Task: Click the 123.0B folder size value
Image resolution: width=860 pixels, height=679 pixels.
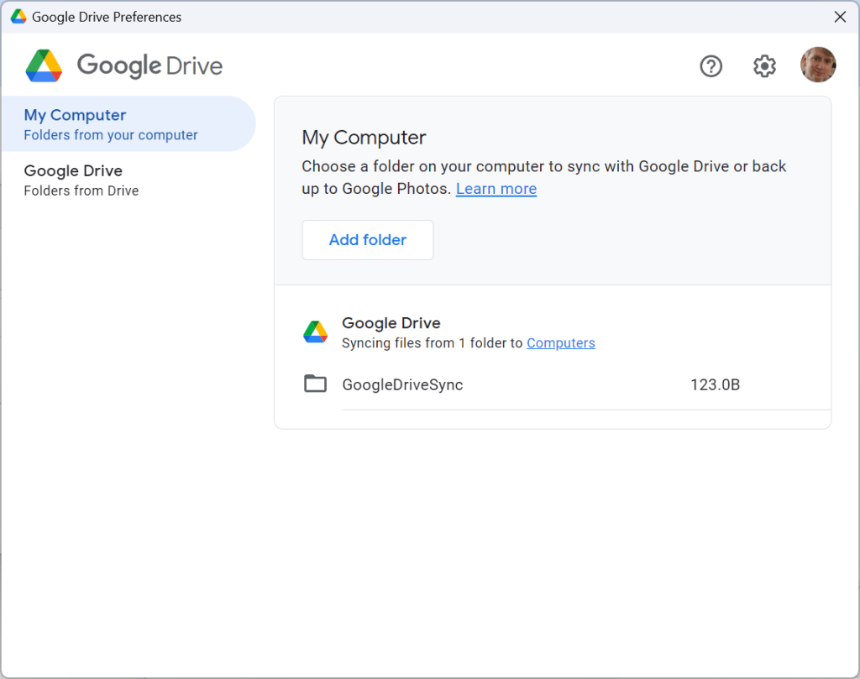Action: click(715, 385)
